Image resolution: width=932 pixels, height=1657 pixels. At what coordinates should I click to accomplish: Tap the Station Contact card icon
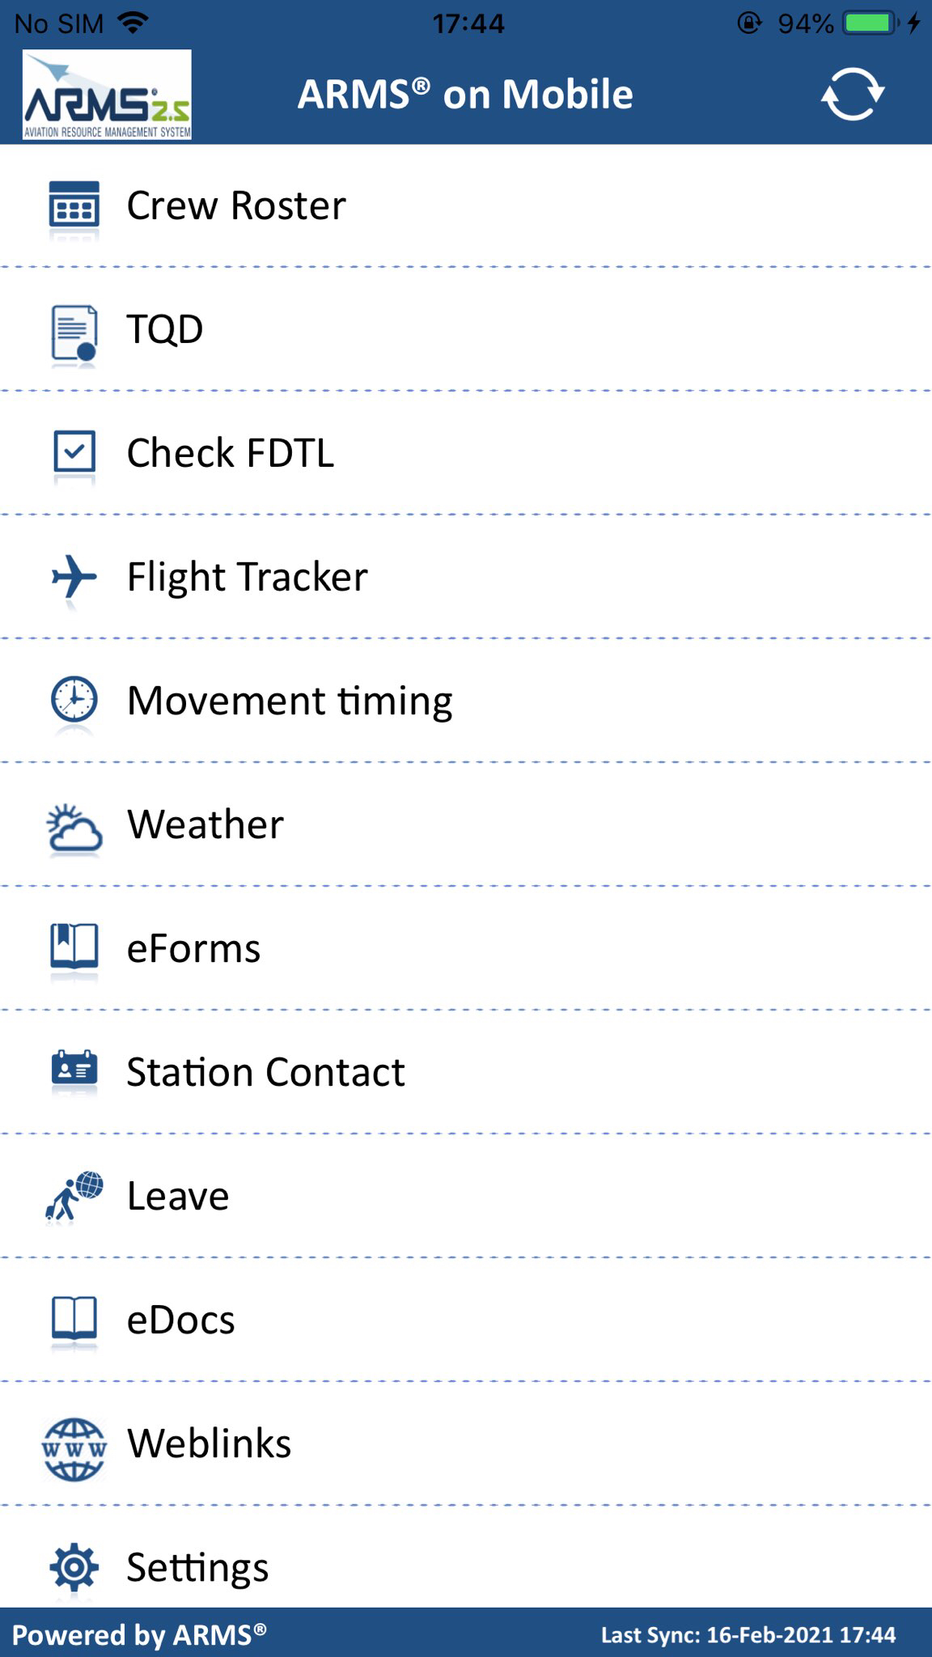(74, 1070)
